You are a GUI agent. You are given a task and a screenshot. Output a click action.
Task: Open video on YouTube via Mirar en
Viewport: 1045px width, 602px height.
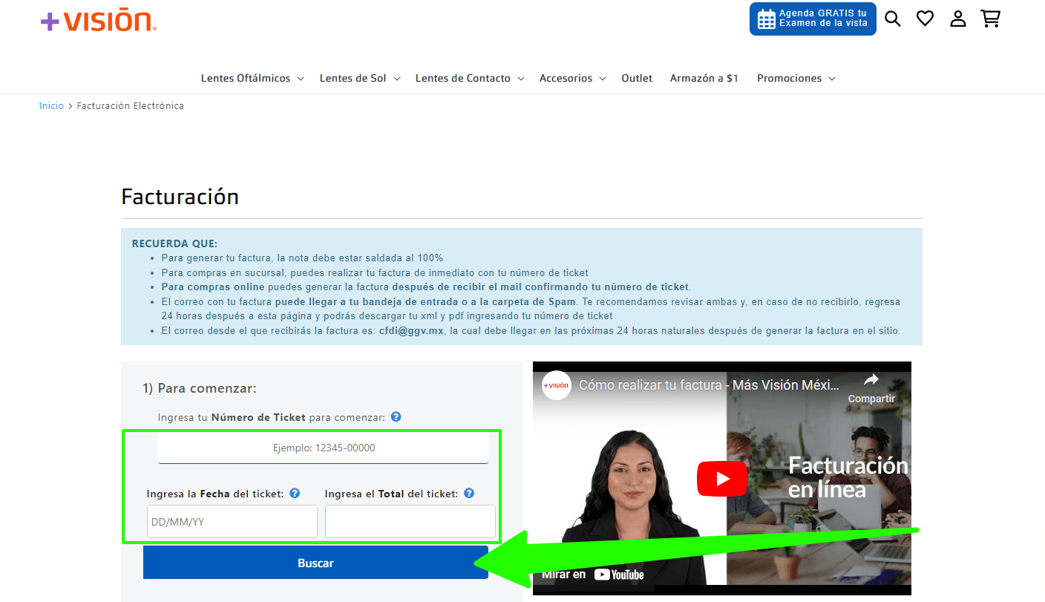pyautogui.click(x=592, y=574)
